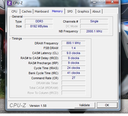
Task: Open the Graphics tab
Action: [83, 11]
